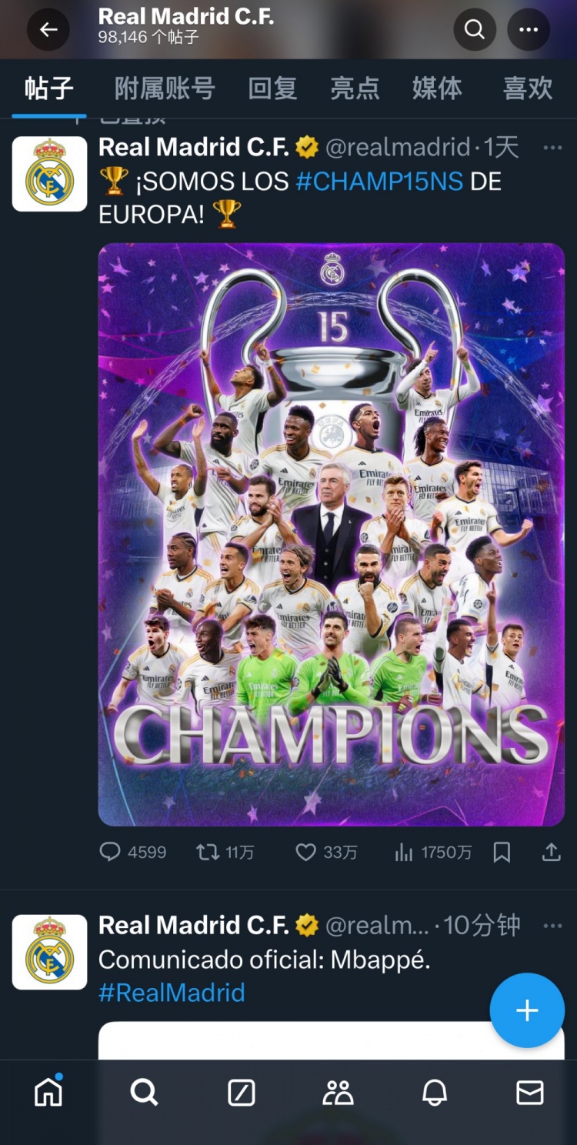Like the champions post
This screenshot has height=1145, width=577.
point(306,852)
